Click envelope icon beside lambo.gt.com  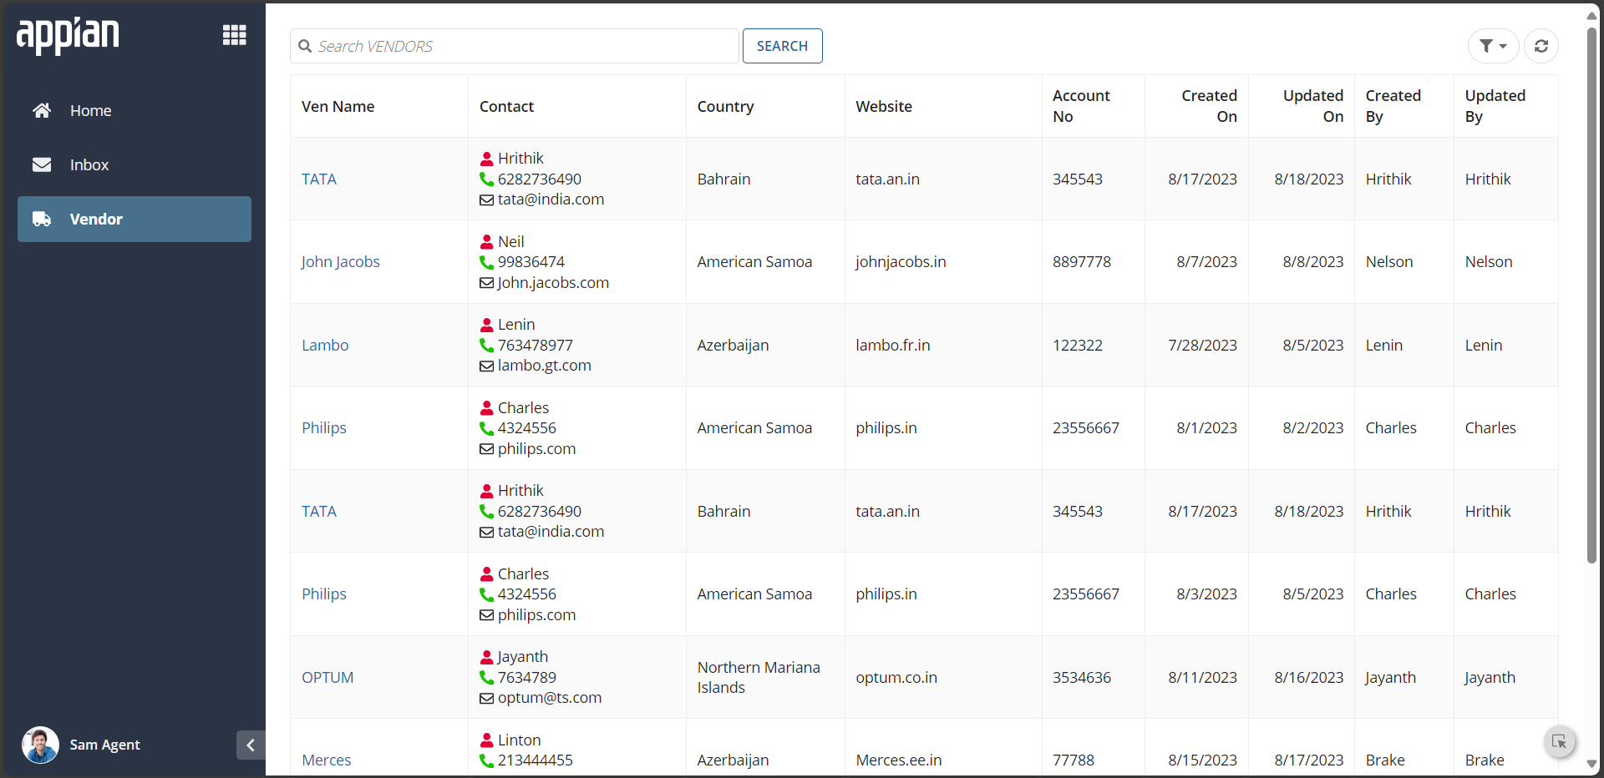[x=486, y=366]
